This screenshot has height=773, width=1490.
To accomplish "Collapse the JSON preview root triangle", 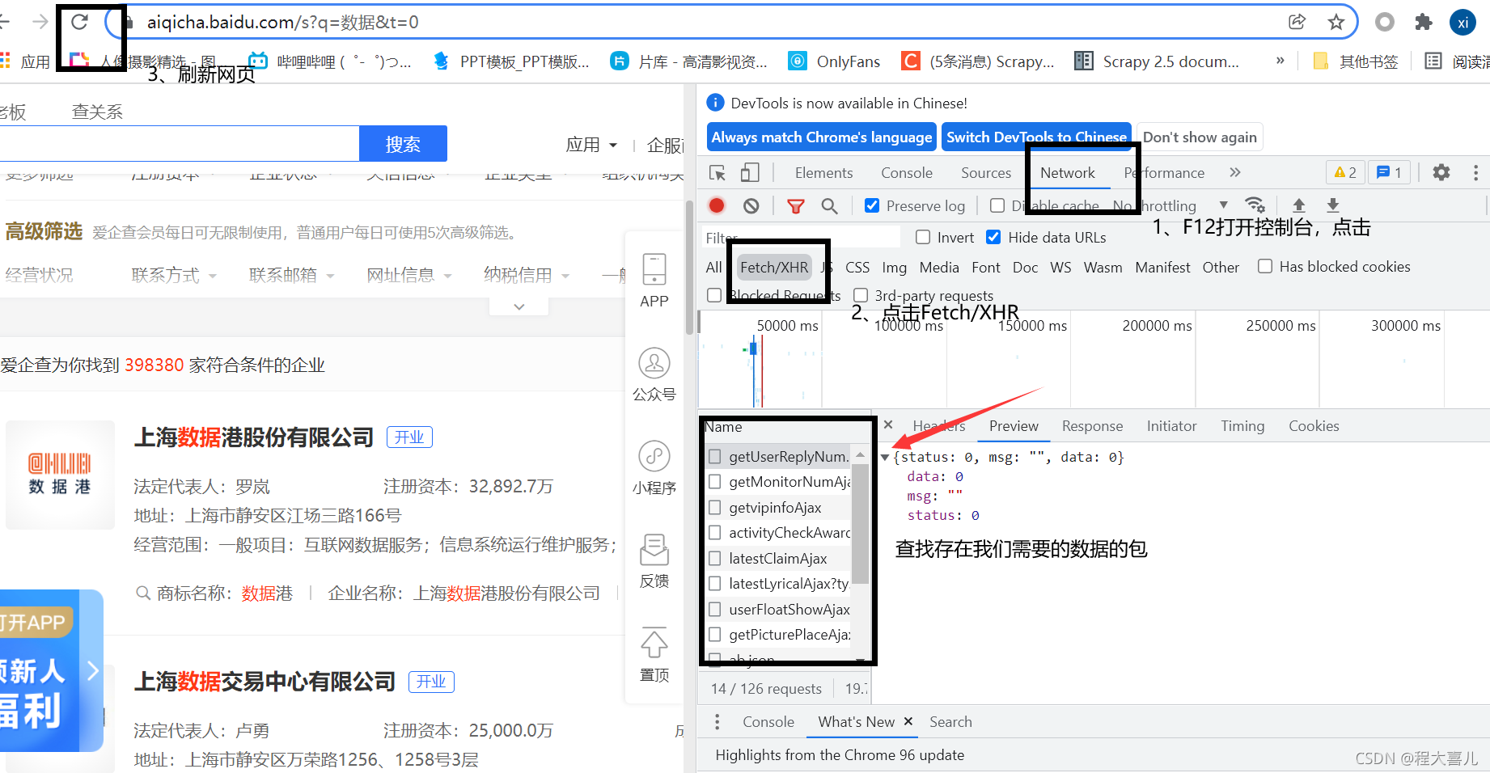I will tap(885, 458).
